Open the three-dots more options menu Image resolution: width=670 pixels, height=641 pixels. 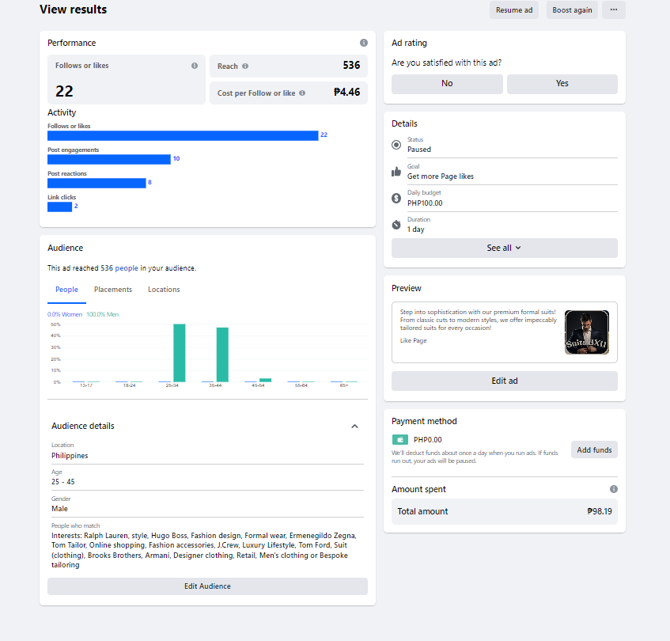(x=614, y=10)
